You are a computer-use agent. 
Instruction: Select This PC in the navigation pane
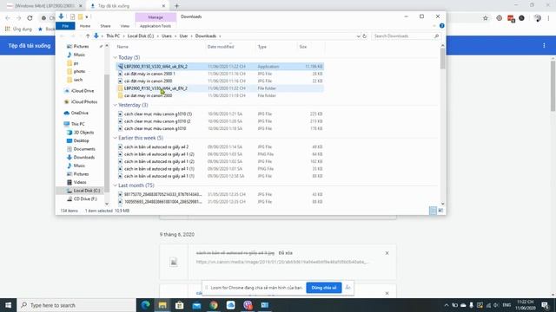click(x=77, y=124)
